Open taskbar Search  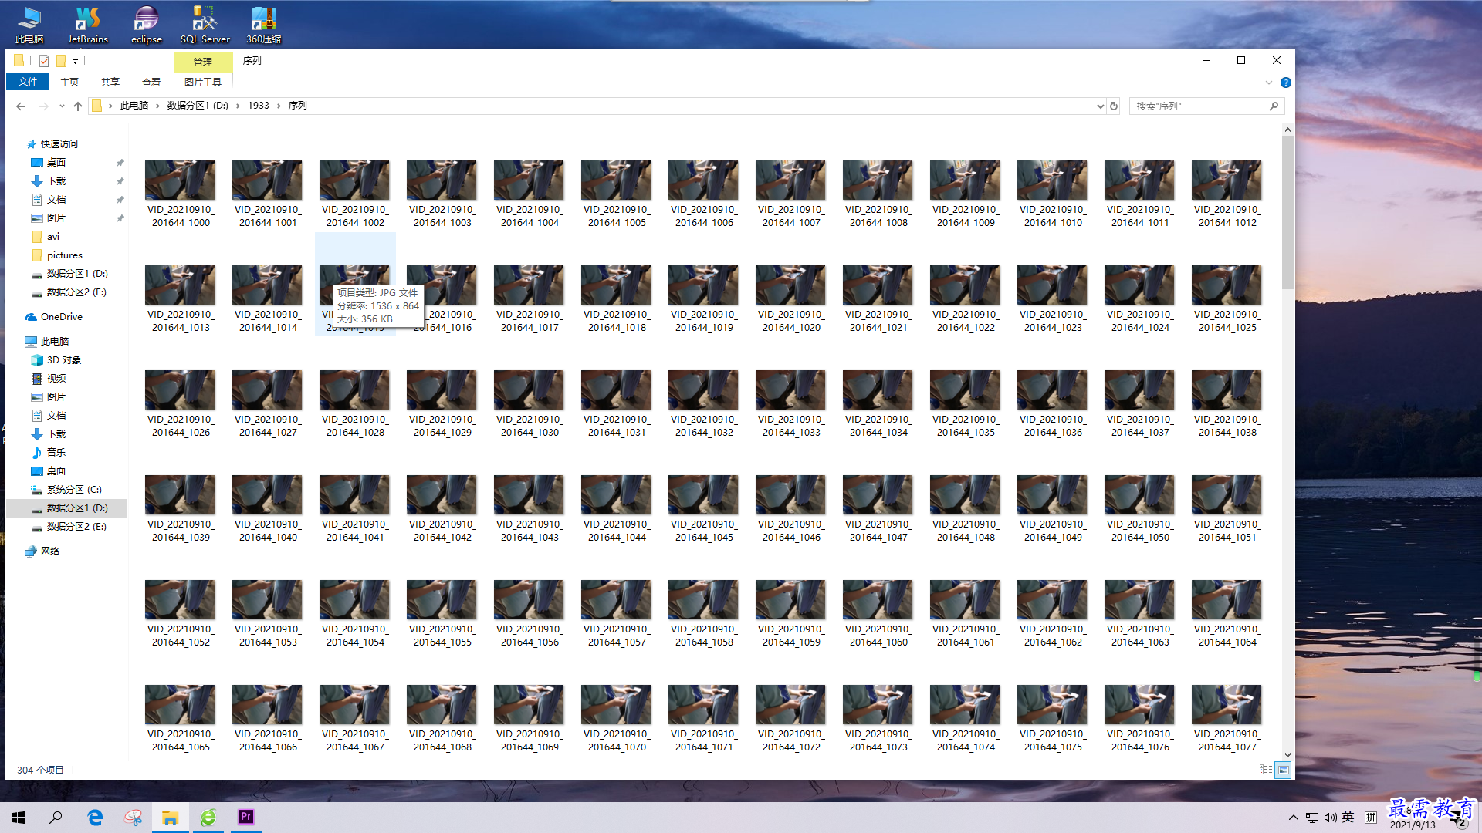(56, 818)
